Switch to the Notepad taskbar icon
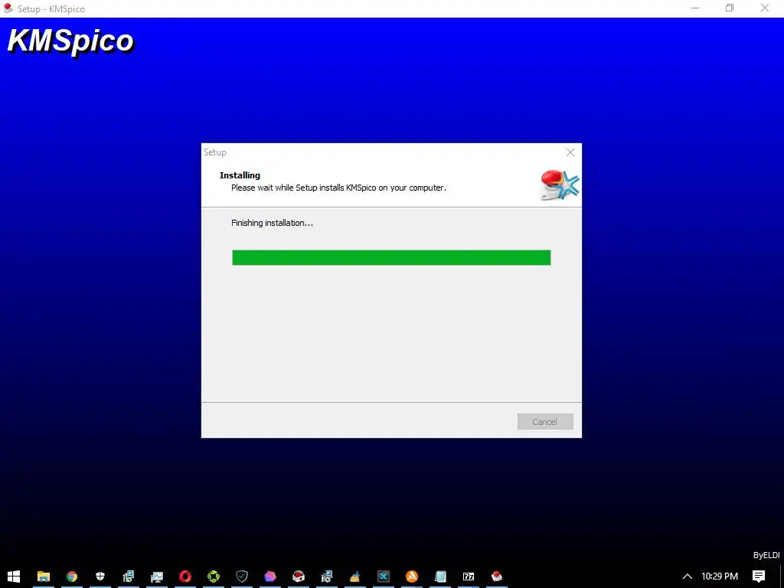Screen dimensions: 784x588 [x=440, y=576]
